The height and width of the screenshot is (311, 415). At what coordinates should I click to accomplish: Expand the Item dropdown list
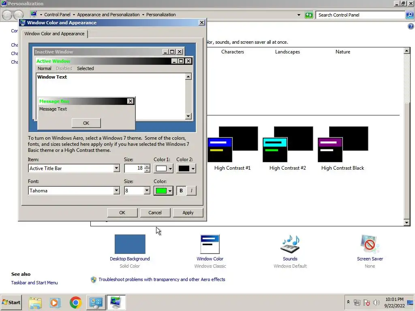tap(116, 168)
